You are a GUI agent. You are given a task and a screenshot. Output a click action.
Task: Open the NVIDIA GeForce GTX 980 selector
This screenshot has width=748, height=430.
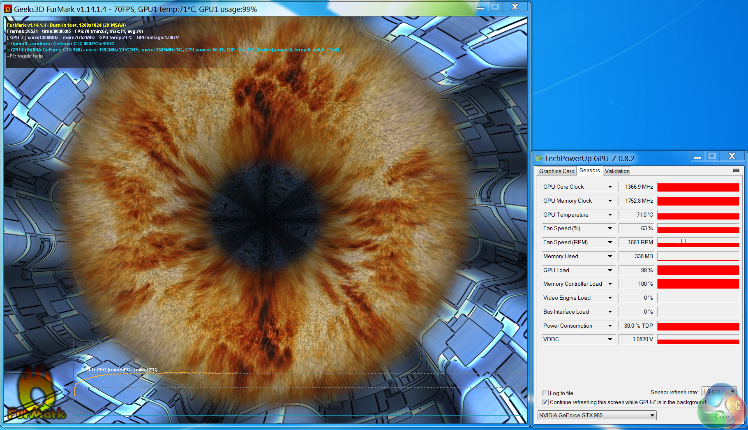coord(597,415)
